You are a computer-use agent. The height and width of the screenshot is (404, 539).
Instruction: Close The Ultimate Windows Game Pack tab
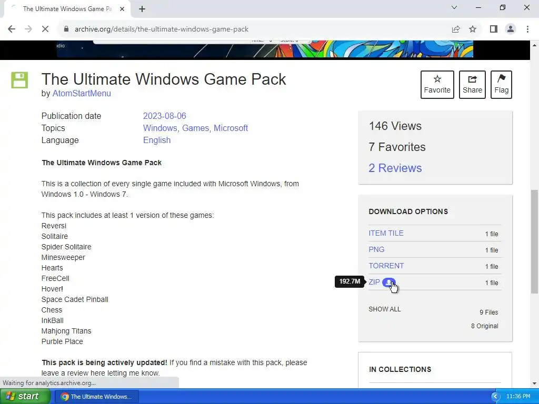coord(122,9)
